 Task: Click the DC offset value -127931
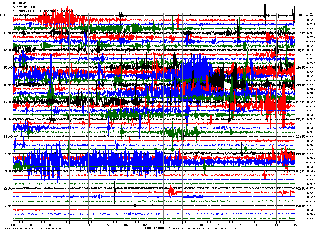311,20
